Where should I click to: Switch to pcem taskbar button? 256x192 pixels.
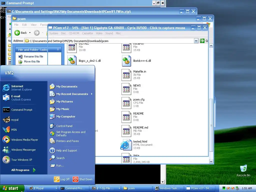[x=137, y=188]
